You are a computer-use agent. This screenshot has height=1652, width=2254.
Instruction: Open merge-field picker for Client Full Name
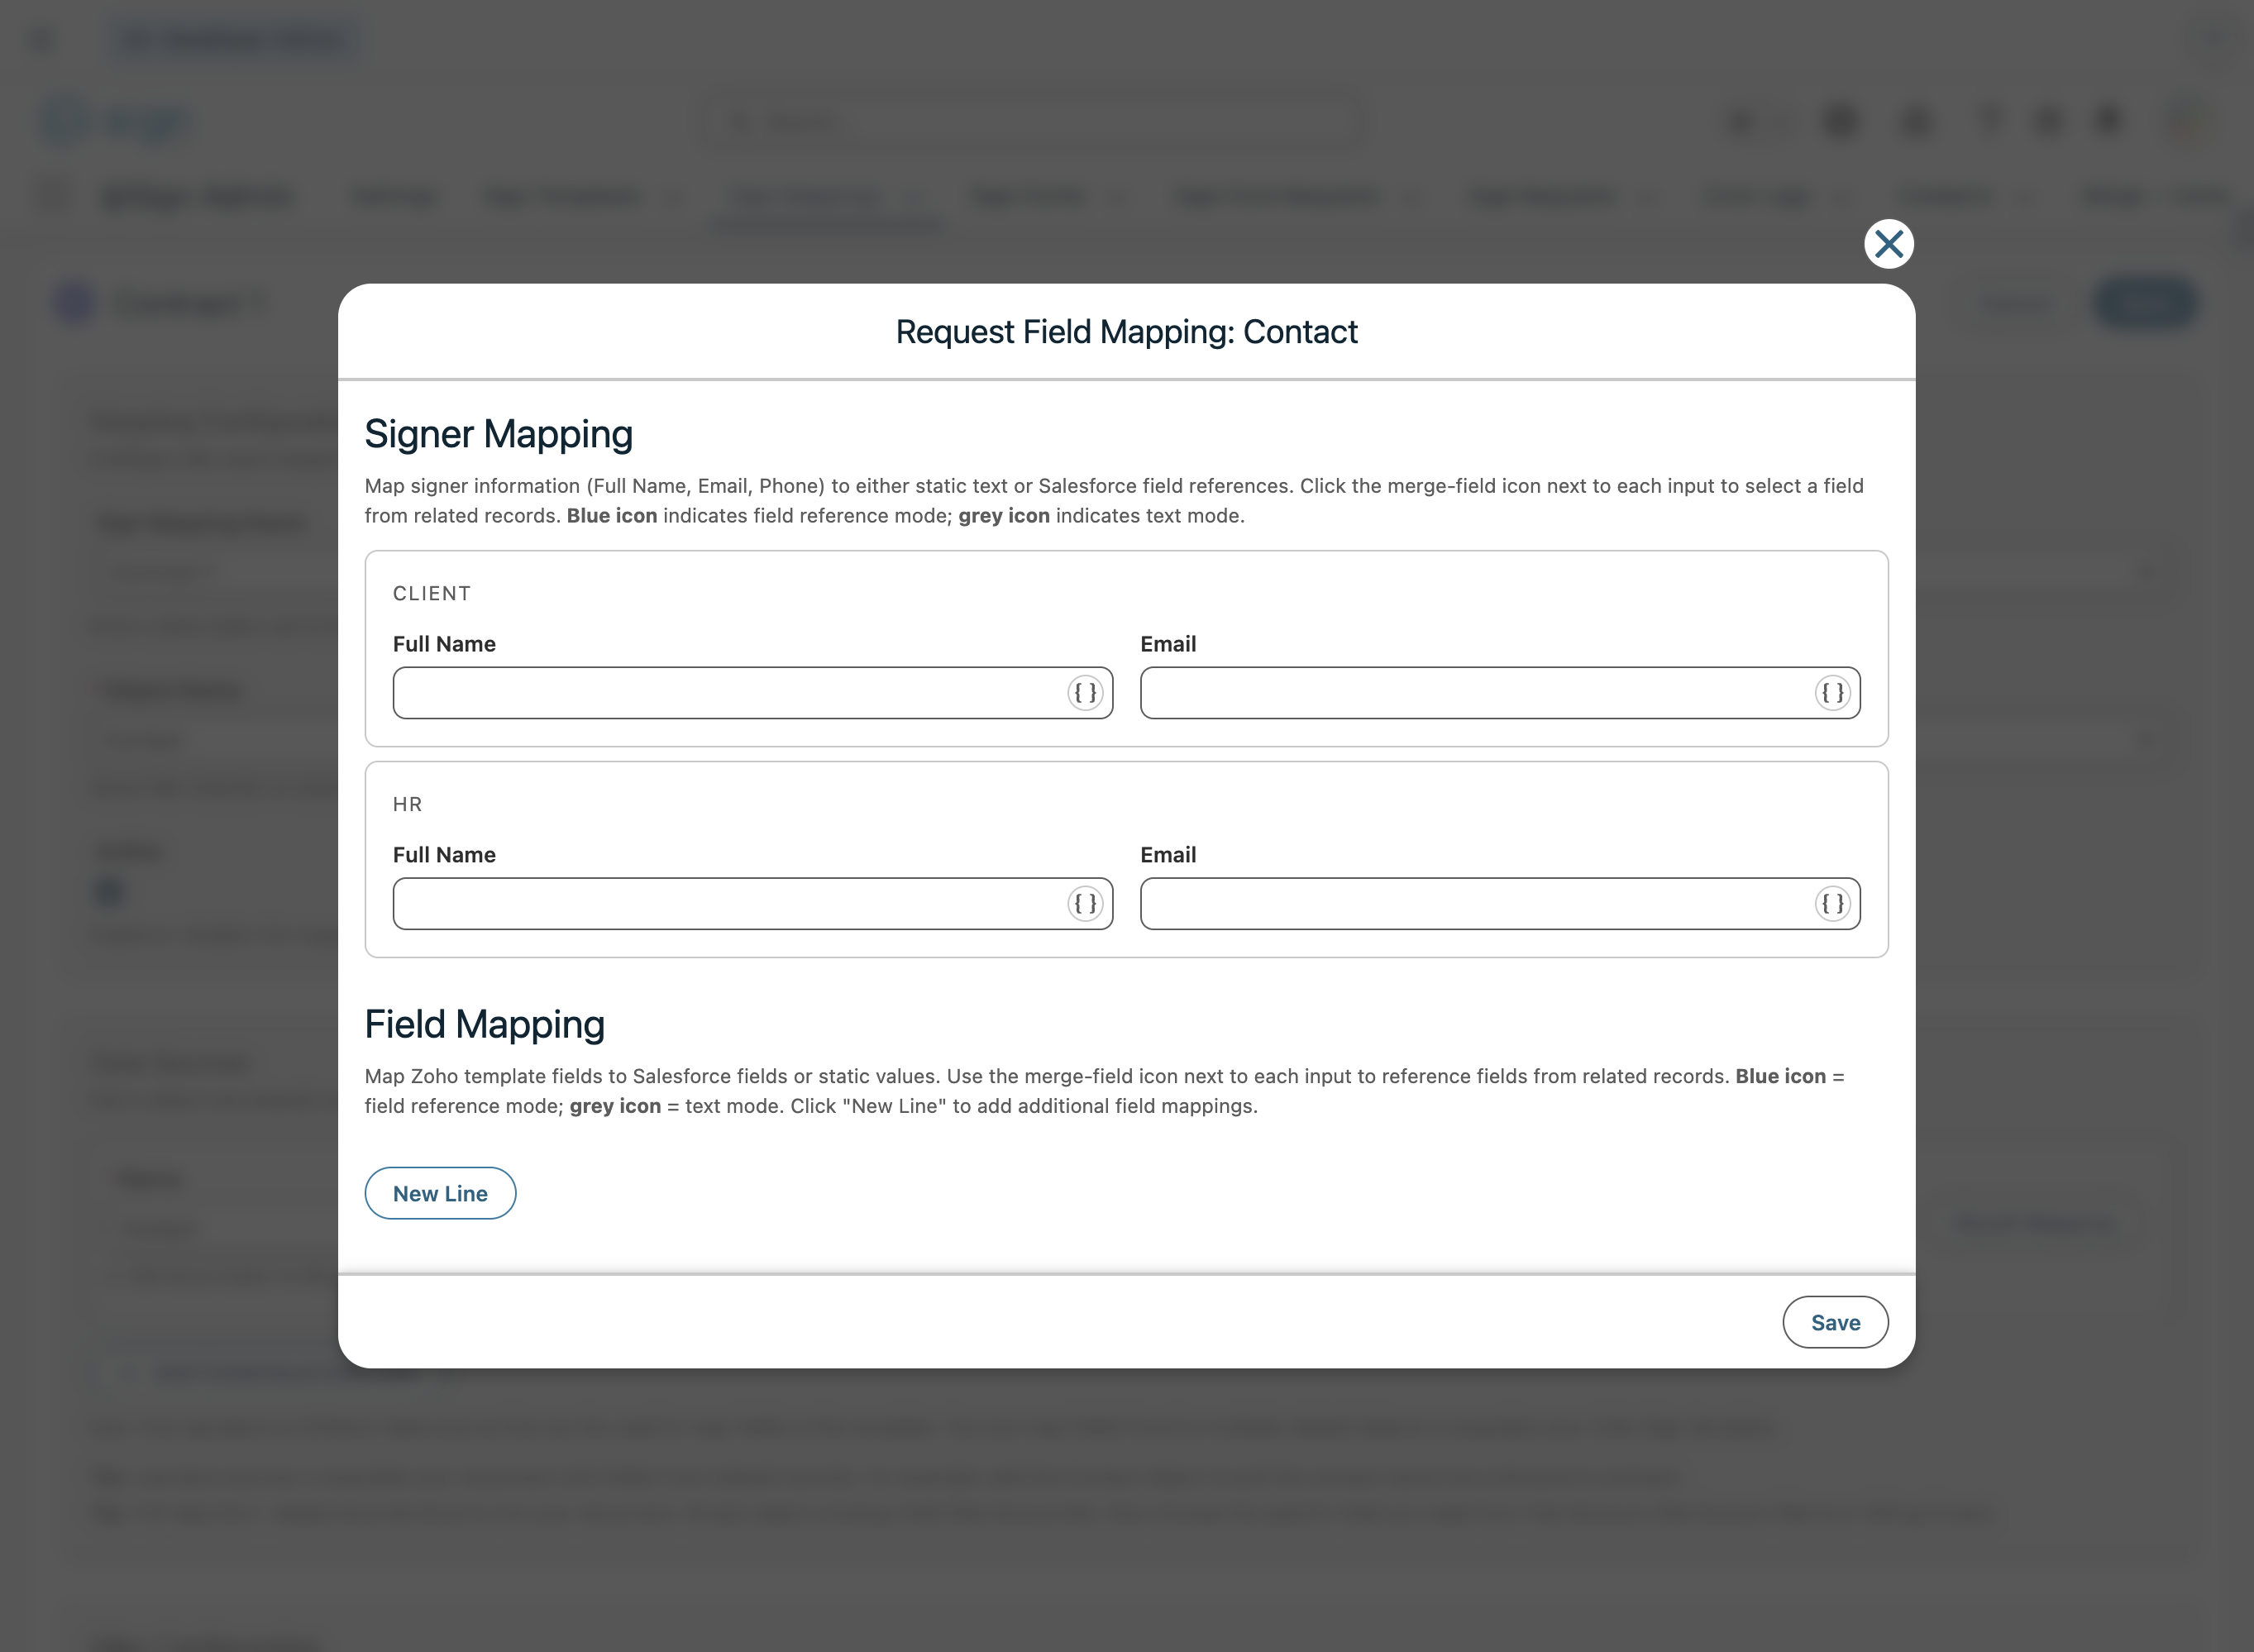pyautogui.click(x=1085, y=692)
